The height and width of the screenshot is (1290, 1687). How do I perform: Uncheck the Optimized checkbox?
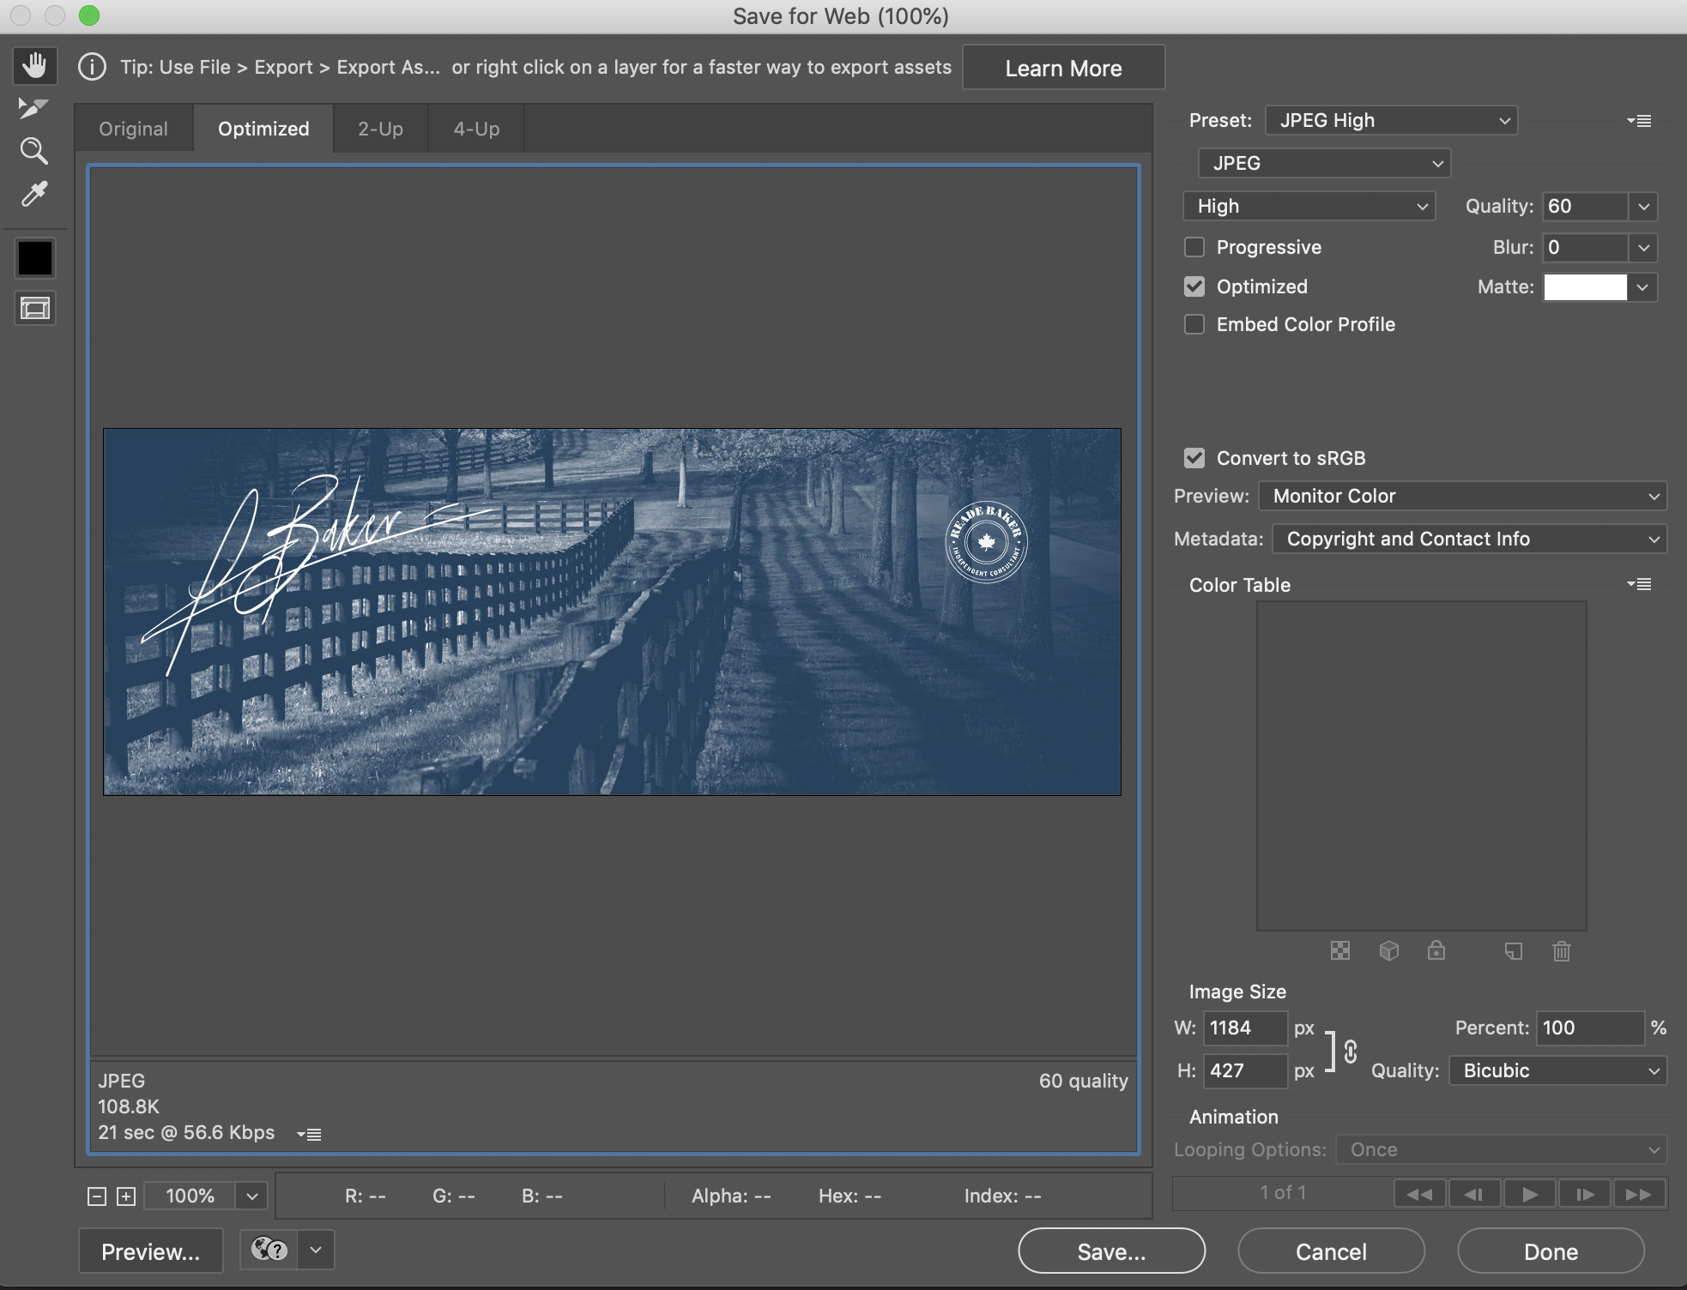click(1194, 286)
